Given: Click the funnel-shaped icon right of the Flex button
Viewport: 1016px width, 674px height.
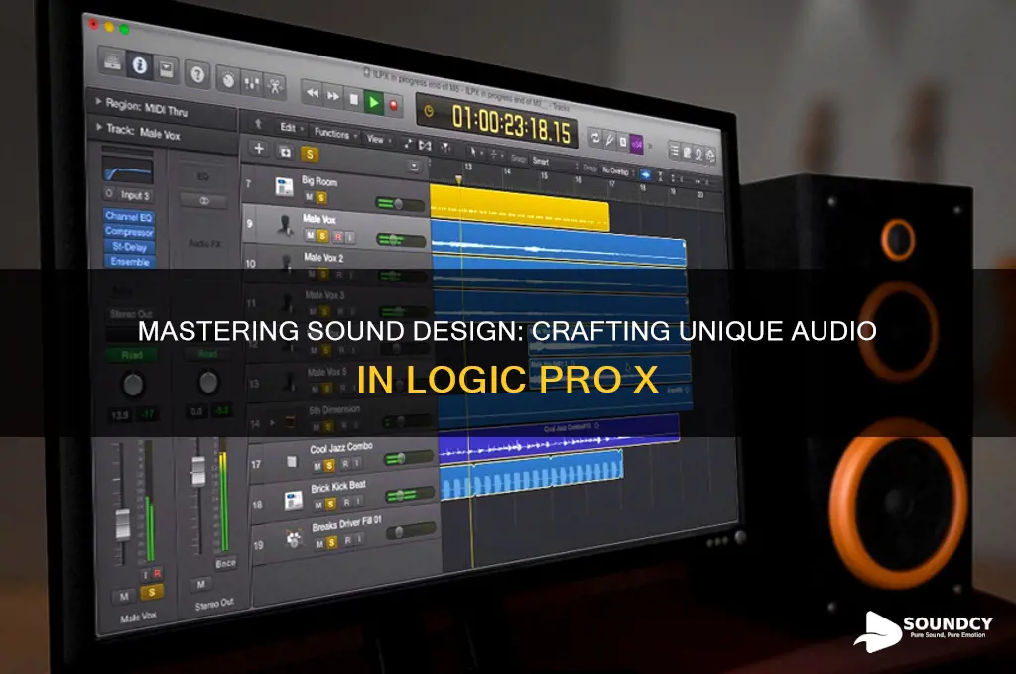Looking at the screenshot, I should point(445,149).
